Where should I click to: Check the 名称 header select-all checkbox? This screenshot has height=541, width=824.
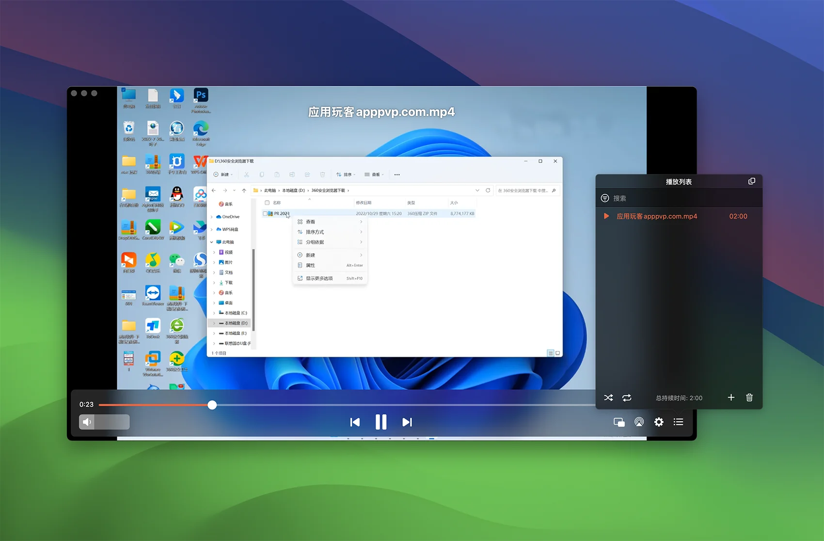(267, 203)
